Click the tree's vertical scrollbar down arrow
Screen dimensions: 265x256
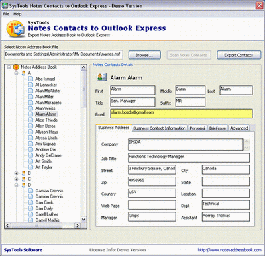click(x=83, y=219)
